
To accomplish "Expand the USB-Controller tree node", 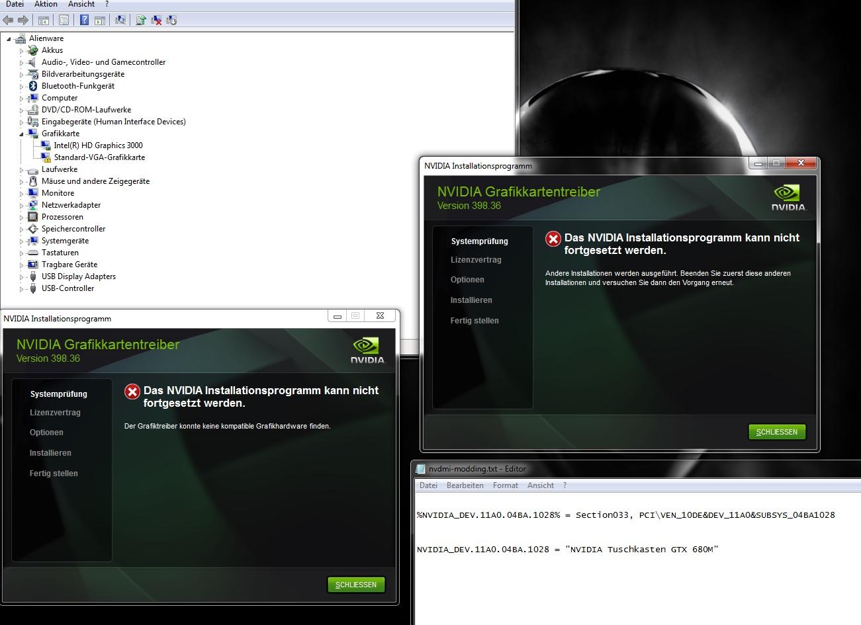I will 21,289.
